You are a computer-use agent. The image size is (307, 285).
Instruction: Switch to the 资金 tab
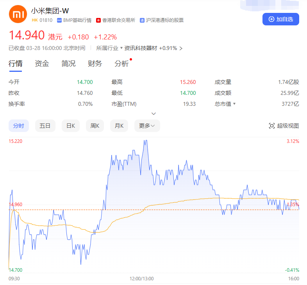pos(42,64)
